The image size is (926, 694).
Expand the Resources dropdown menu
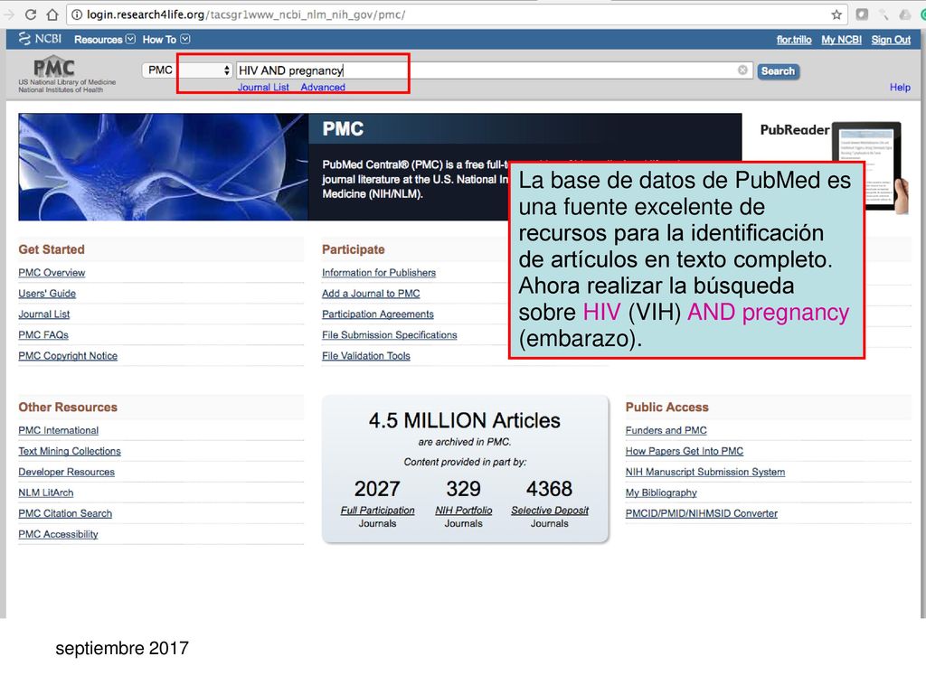(105, 40)
